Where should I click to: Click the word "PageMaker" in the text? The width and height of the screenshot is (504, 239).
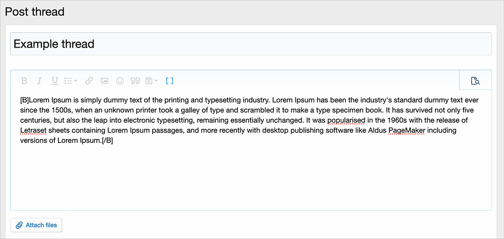pos(406,130)
